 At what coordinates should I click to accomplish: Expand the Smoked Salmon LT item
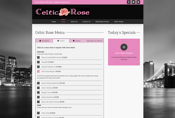click(x=38, y=67)
